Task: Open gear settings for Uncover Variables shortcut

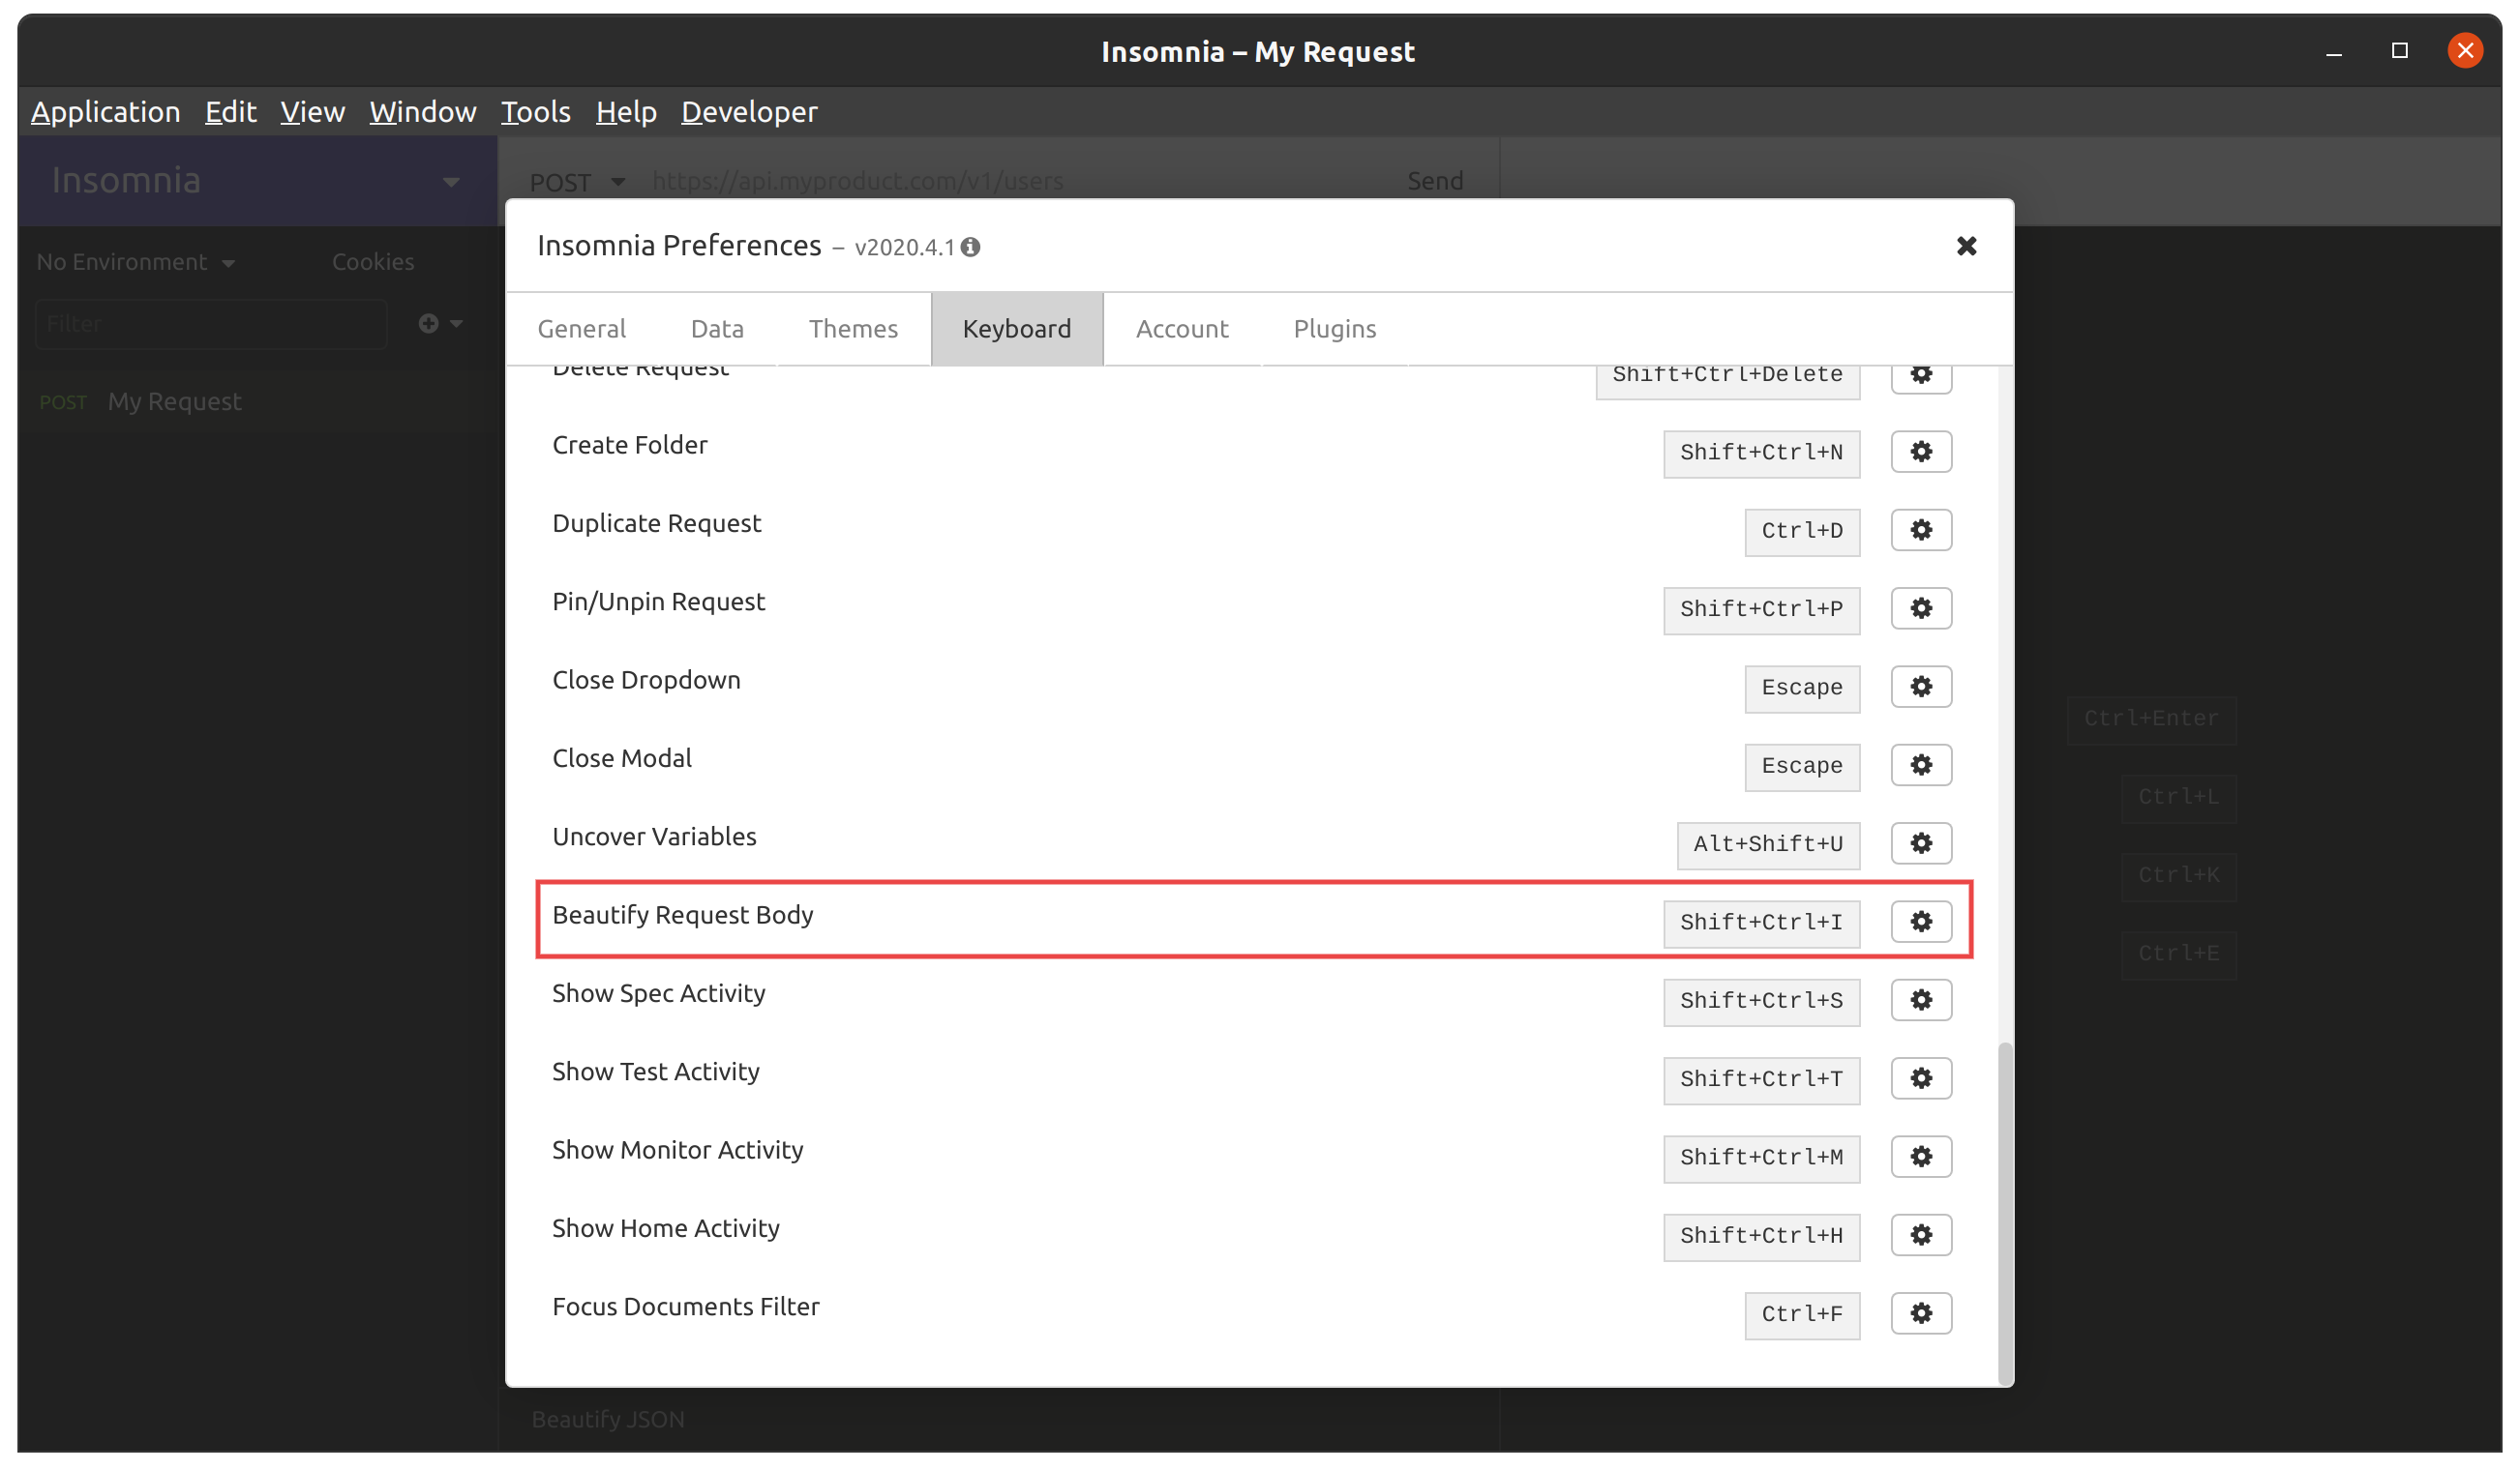Action: (x=1921, y=843)
